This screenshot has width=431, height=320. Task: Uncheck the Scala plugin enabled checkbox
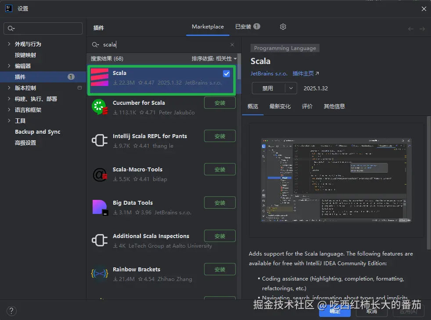[x=226, y=74]
